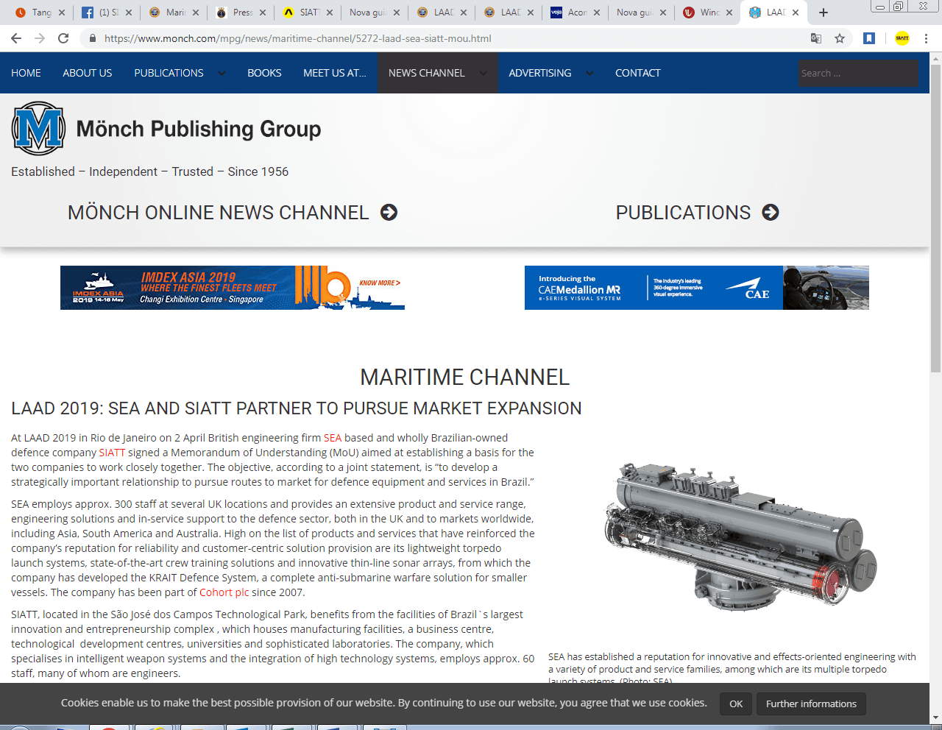The image size is (942, 730).
Task: Open the PUBLICATIONS nav menu item
Action: click(169, 73)
